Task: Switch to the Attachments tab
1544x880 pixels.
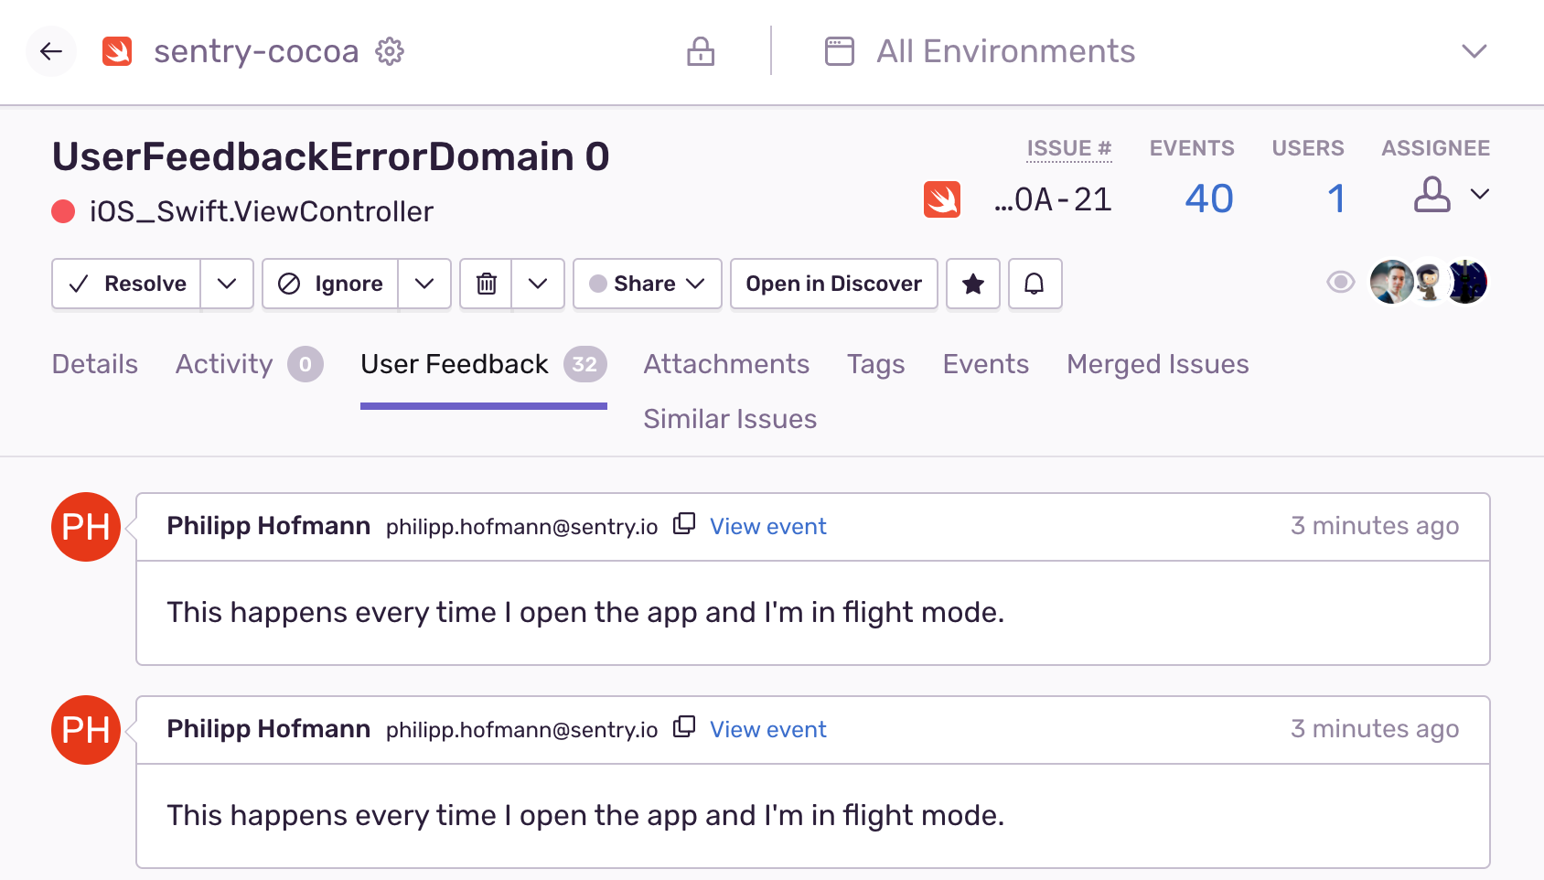Action: pyautogui.click(x=726, y=364)
